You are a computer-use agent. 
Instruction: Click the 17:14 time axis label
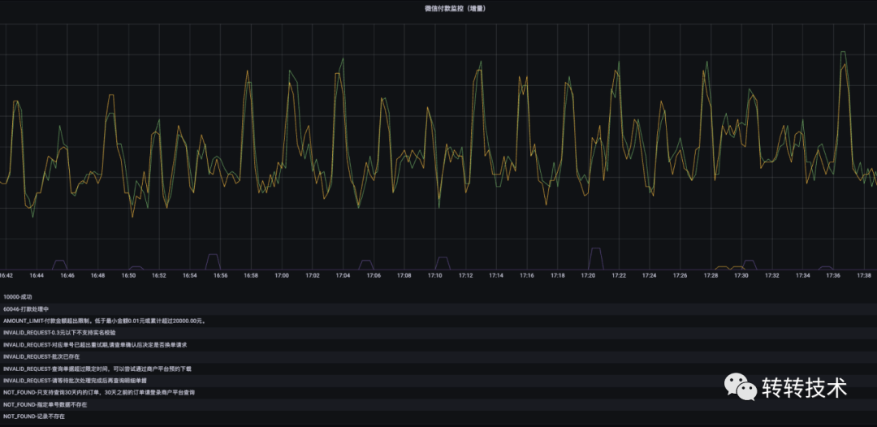pos(496,275)
